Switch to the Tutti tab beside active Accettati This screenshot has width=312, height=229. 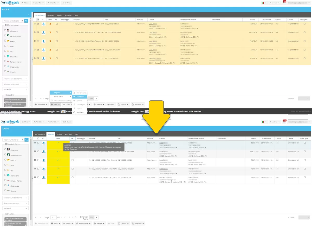(76, 134)
